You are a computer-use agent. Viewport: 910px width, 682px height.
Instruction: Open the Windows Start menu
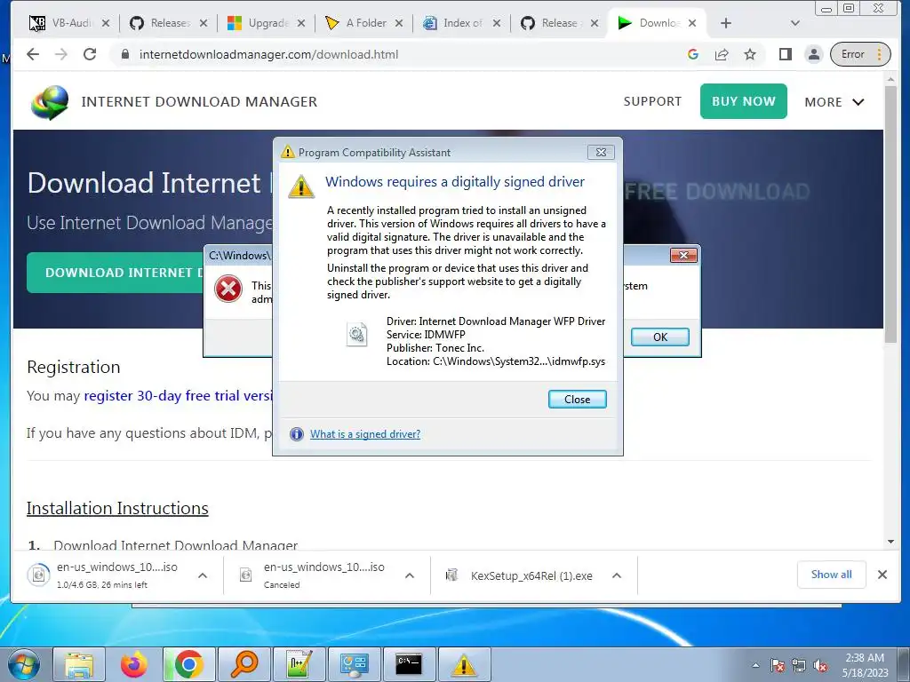23,664
